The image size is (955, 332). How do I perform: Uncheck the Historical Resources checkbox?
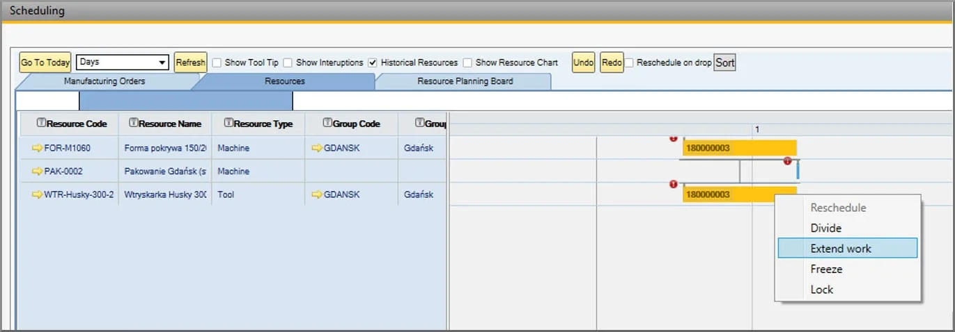point(373,63)
